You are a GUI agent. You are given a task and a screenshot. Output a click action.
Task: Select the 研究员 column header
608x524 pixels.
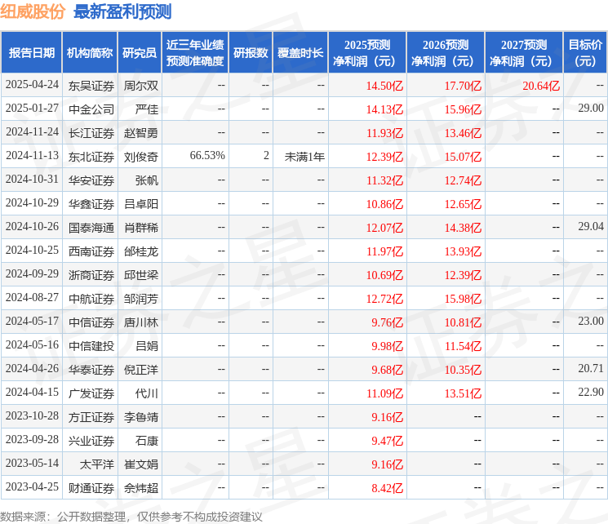pyautogui.click(x=140, y=53)
